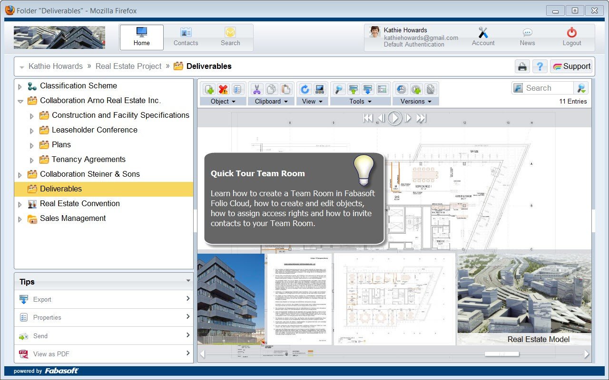
Task: Click the version history clock icon
Action: coord(401,89)
